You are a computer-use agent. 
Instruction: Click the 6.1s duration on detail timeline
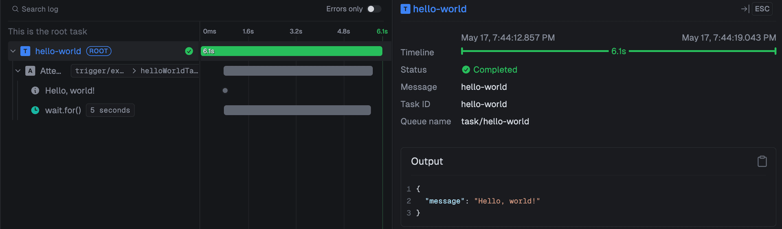pyautogui.click(x=619, y=51)
